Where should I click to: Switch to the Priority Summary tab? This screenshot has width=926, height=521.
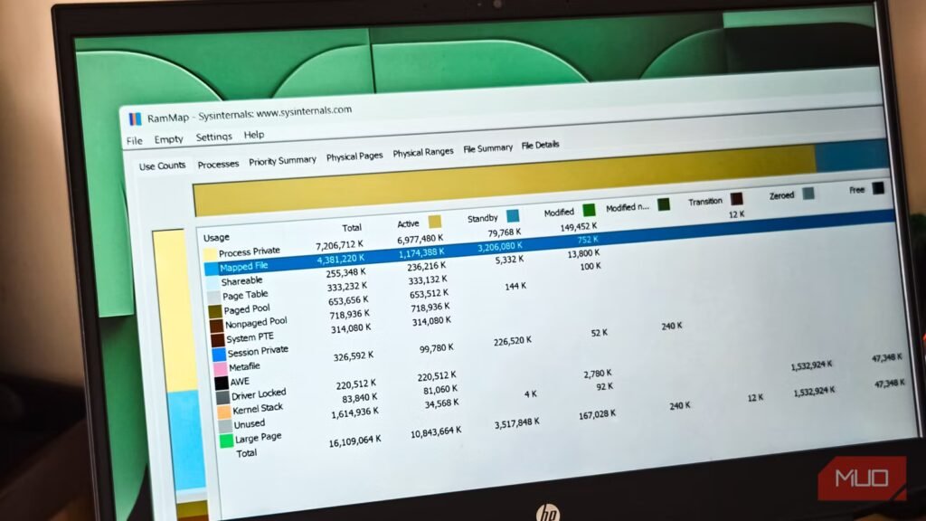(284, 160)
